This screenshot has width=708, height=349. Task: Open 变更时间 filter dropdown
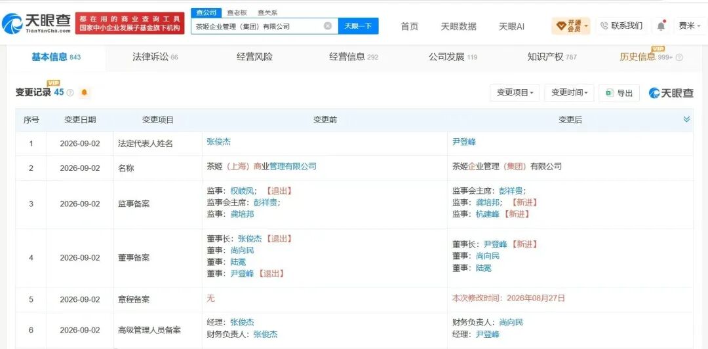569,93
